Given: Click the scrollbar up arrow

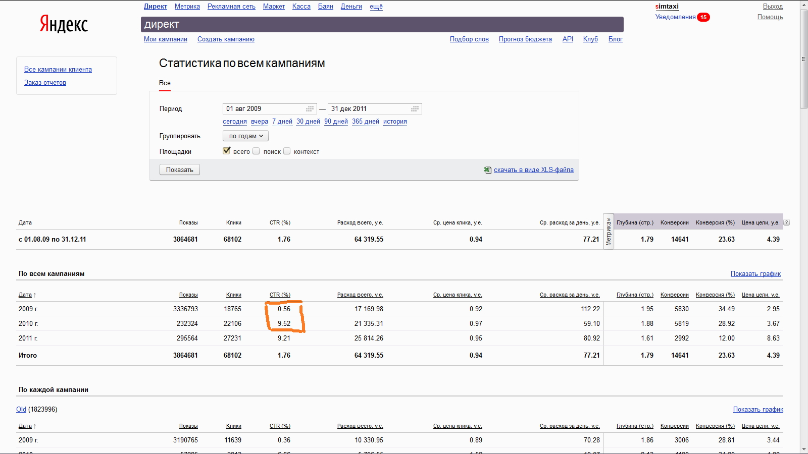Looking at the screenshot, I should [x=803, y=4].
